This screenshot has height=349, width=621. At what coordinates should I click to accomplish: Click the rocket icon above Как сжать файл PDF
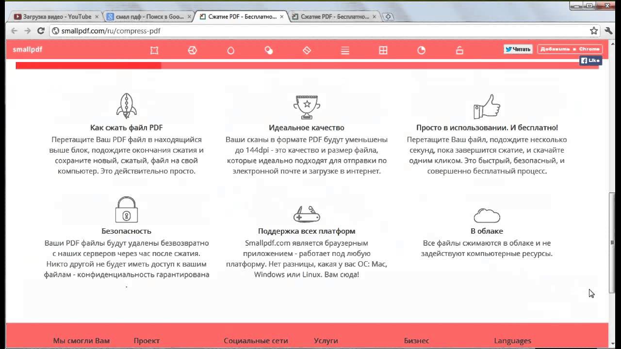pos(126,106)
